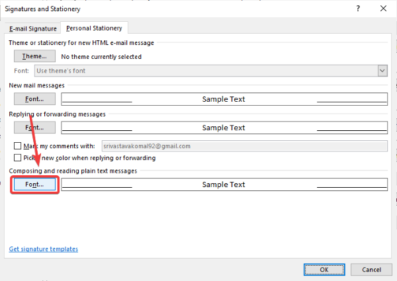Viewport: 397px width, 281px height.
Task: Click the new mail Sample Text preview
Action: (224, 99)
